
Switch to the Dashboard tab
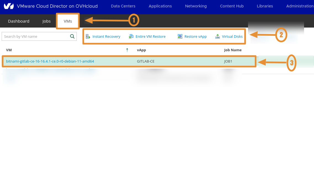19,21
